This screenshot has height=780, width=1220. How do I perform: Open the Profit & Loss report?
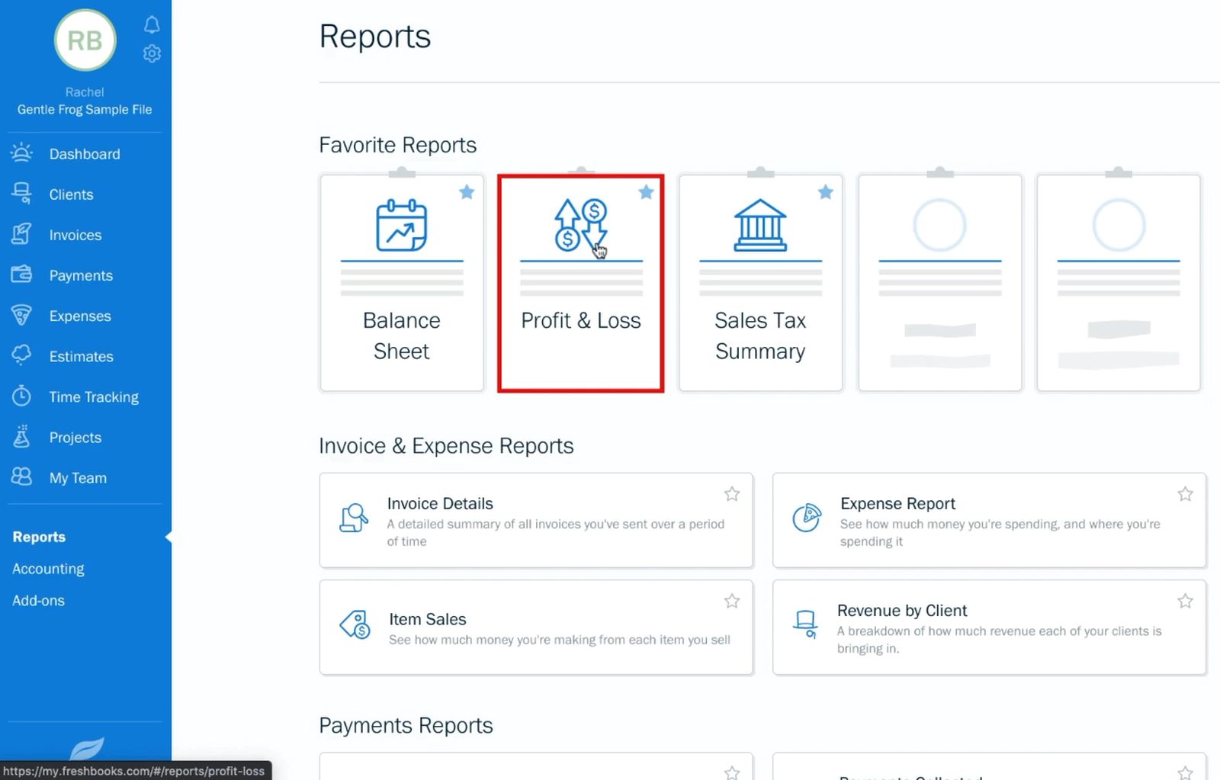580,320
